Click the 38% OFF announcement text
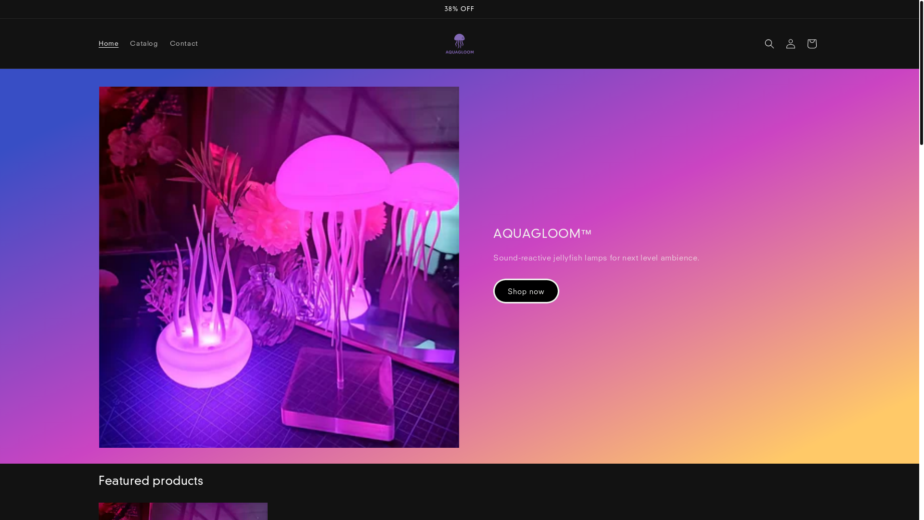The width and height of the screenshot is (924, 520). click(x=459, y=9)
